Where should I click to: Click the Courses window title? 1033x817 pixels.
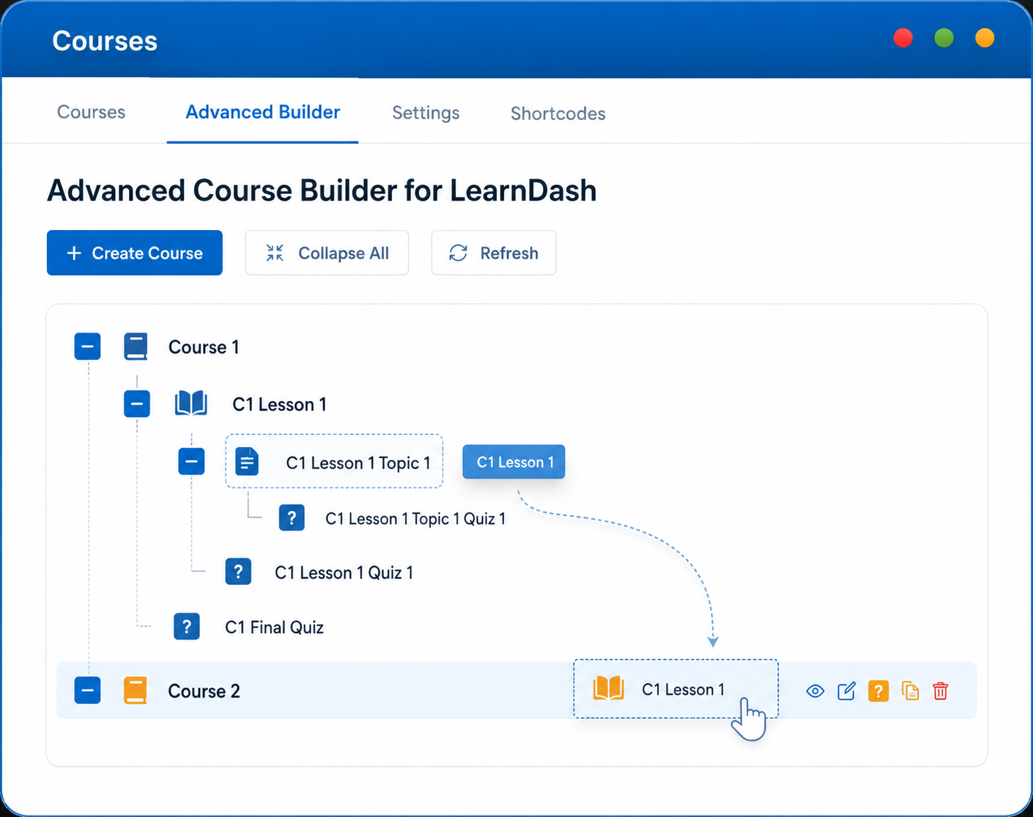(x=105, y=41)
